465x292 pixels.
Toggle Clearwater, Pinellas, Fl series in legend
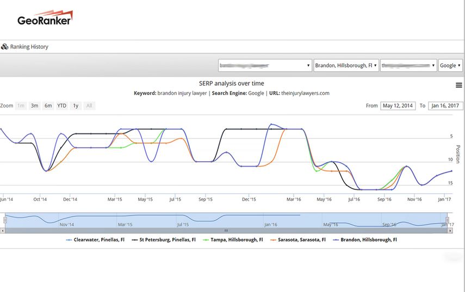[x=95, y=240]
